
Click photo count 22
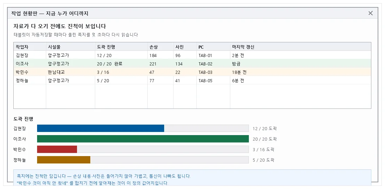pos(185,72)
